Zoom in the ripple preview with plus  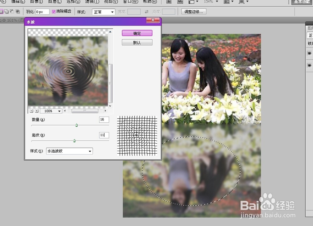click(x=37, y=111)
